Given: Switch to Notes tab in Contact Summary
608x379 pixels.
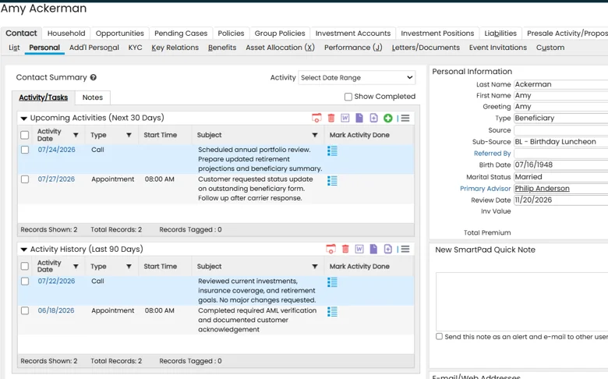Looking at the screenshot, I should 92,97.
